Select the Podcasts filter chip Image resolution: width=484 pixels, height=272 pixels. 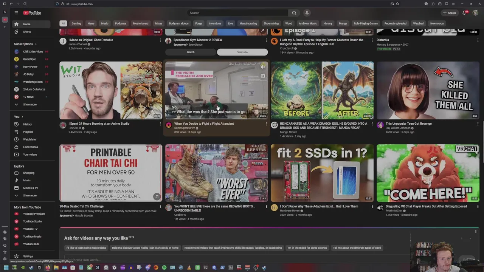point(121,23)
